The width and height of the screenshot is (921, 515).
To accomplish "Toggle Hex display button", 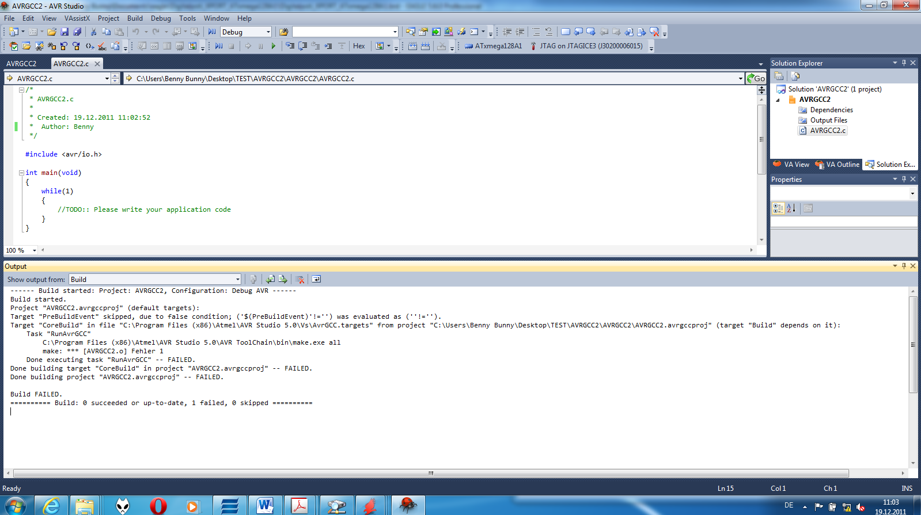I will 359,46.
